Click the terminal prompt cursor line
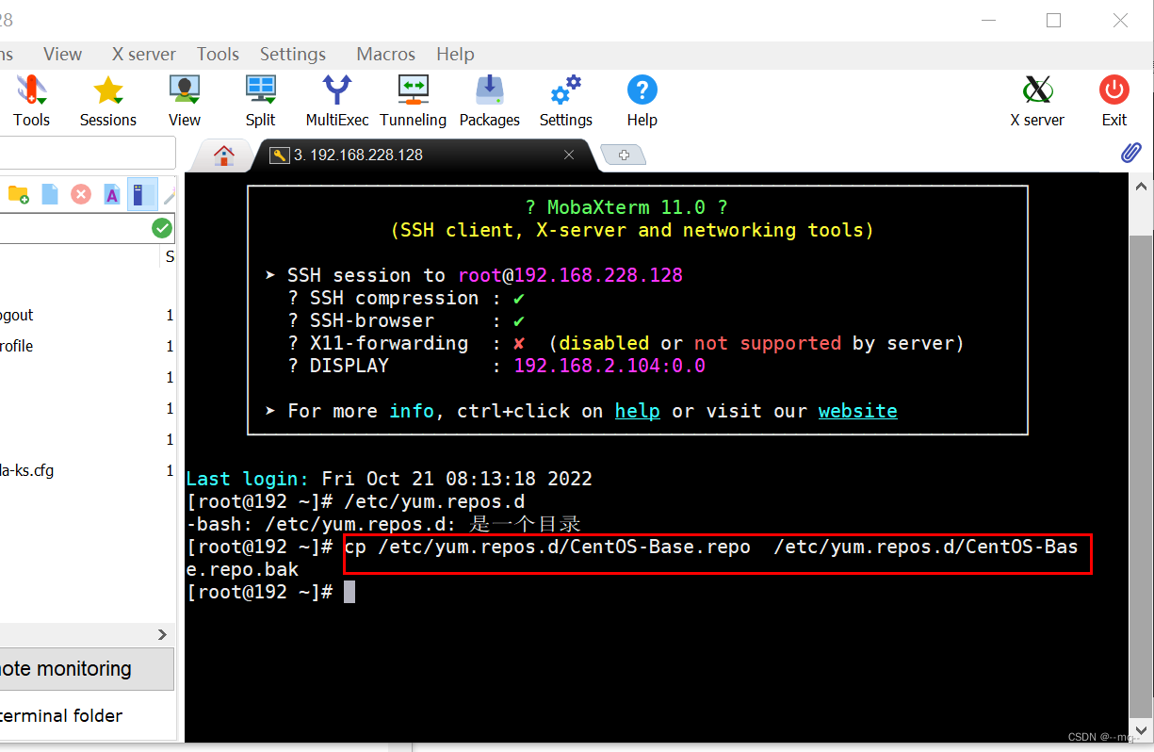The image size is (1154, 752). [x=349, y=592]
